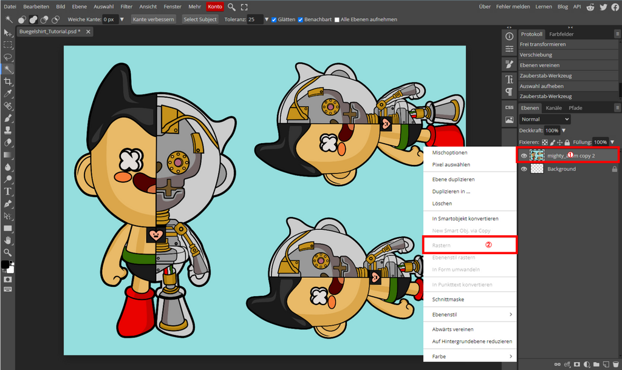Image resolution: width=622 pixels, height=370 pixels.
Task: Select the Gradient tool
Action: (7, 155)
